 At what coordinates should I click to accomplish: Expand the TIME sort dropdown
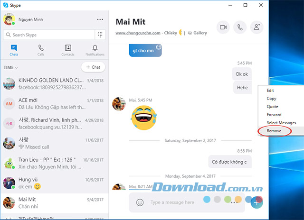(x=10, y=67)
